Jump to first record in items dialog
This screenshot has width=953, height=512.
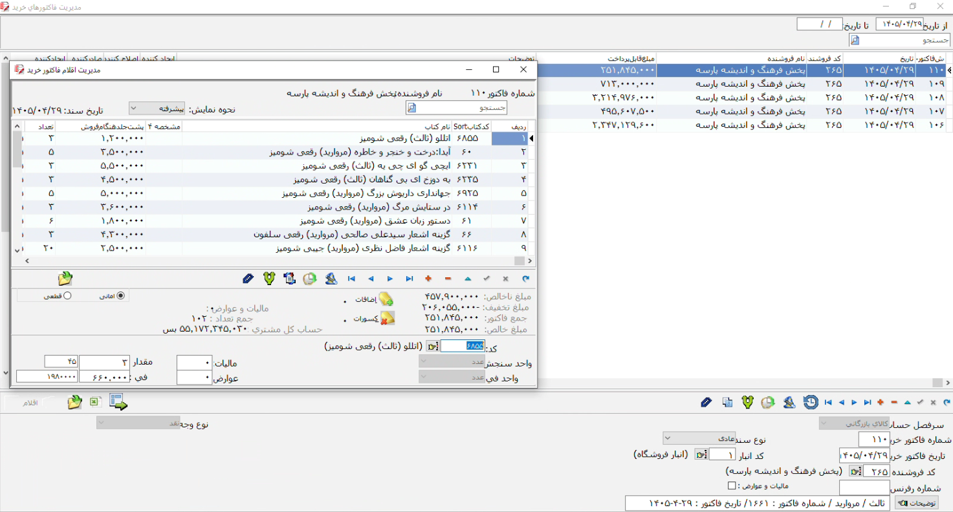[x=351, y=279]
